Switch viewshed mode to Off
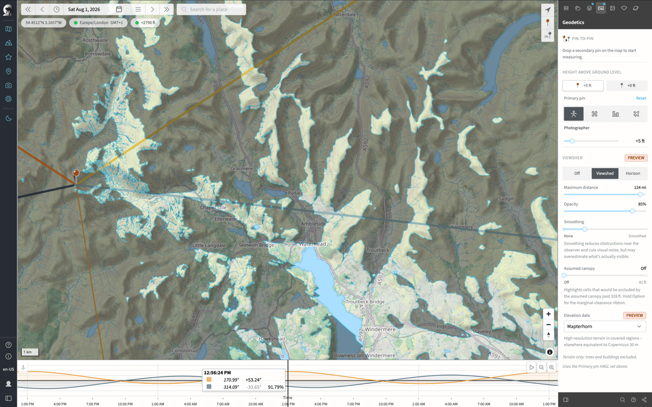Image resolution: width=652 pixels, height=407 pixels. click(x=577, y=173)
